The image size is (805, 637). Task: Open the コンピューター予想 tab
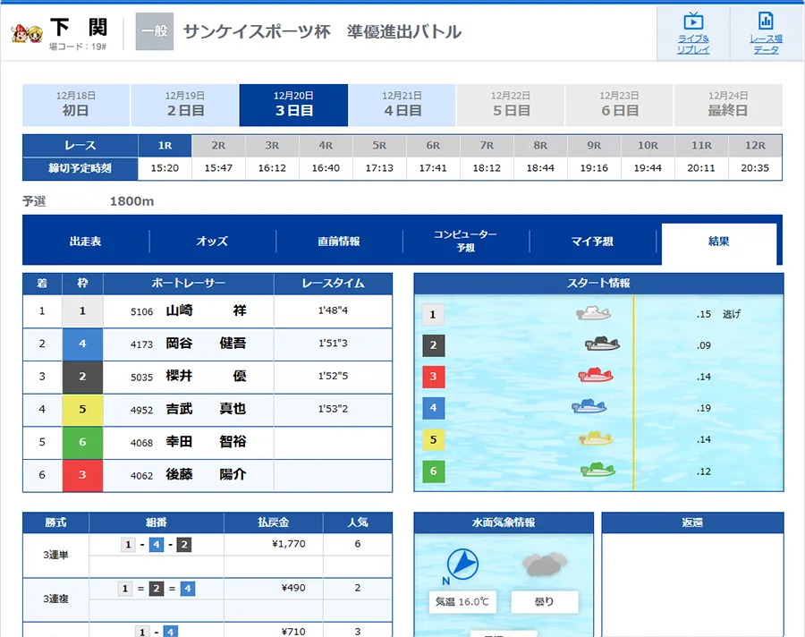coord(465,242)
